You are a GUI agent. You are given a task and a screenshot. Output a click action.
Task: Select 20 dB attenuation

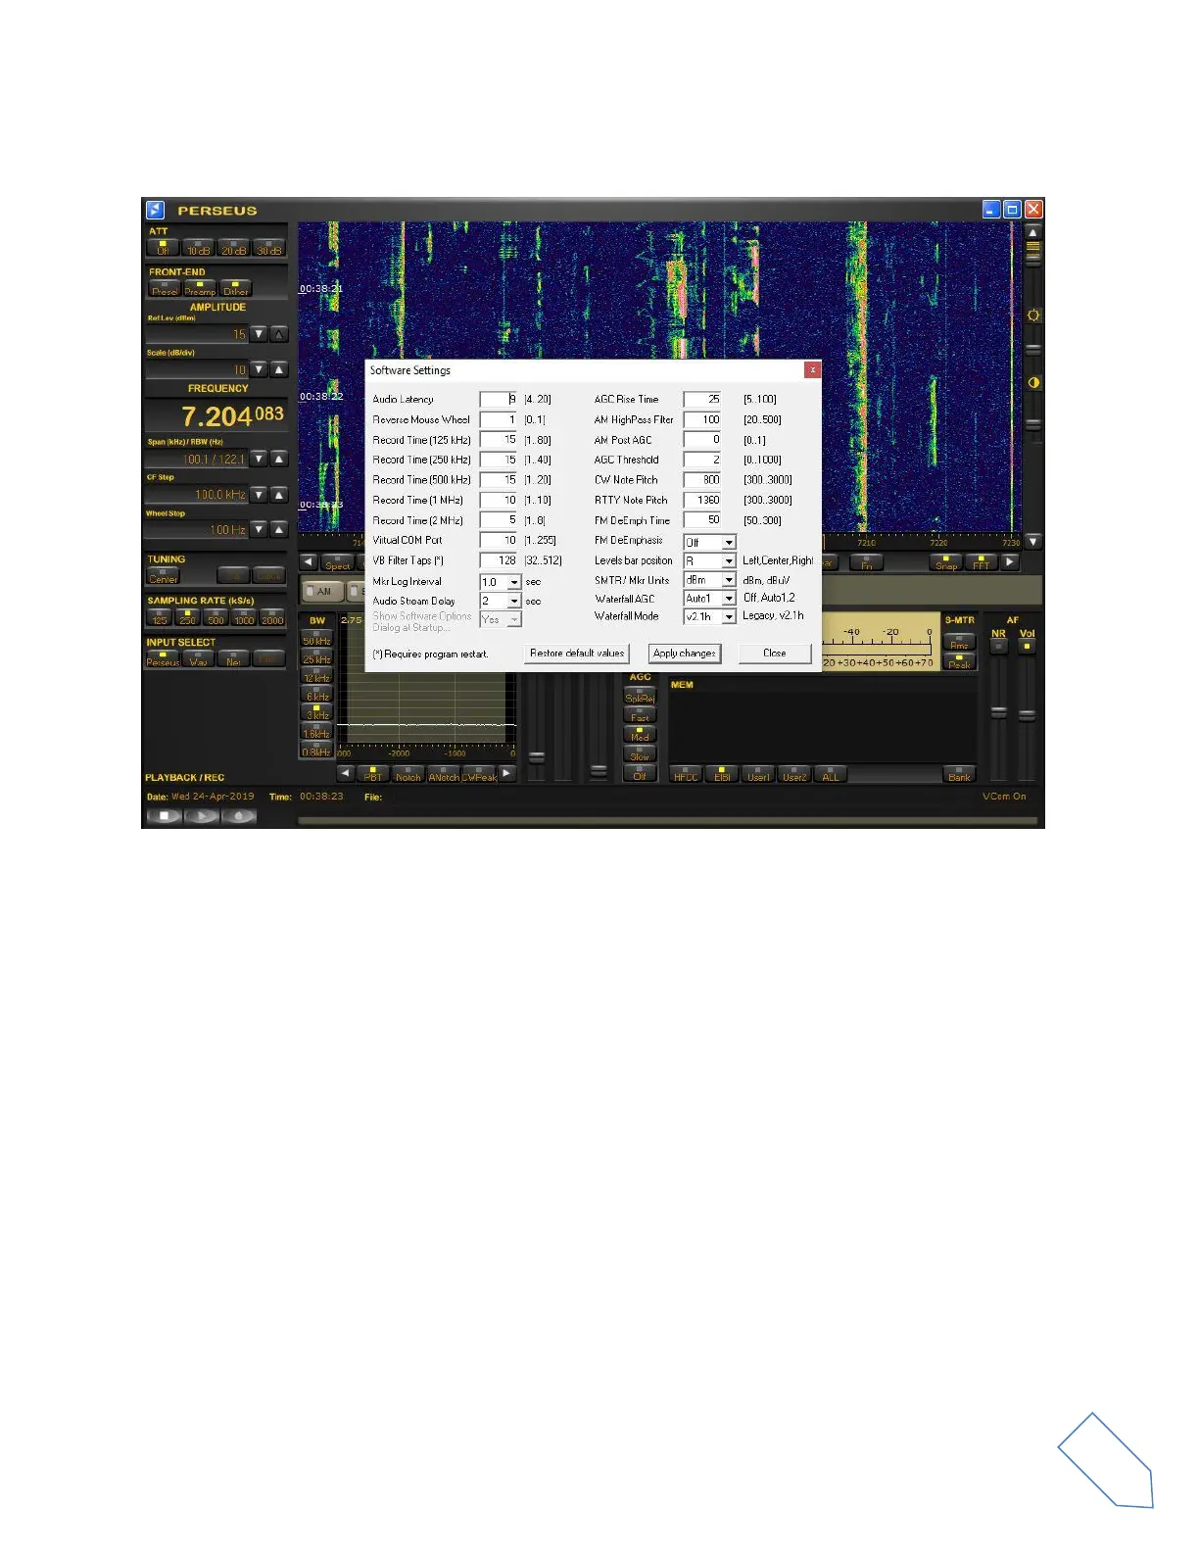click(x=233, y=248)
